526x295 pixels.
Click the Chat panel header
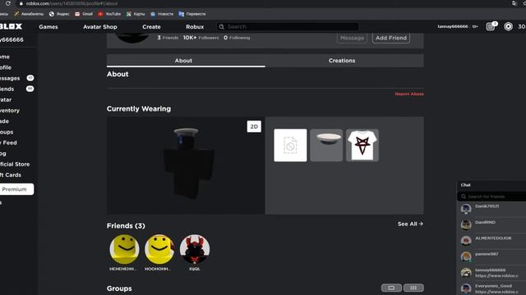(x=491, y=185)
